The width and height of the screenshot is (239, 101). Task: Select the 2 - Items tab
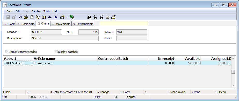point(43,23)
